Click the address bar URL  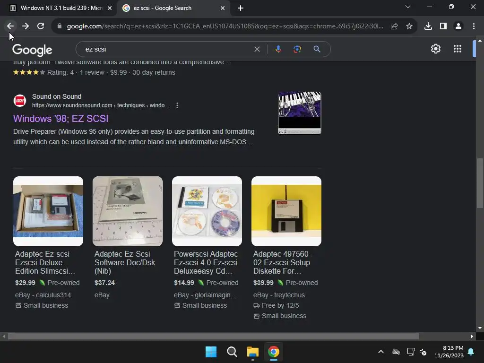[x=225, y=26]
